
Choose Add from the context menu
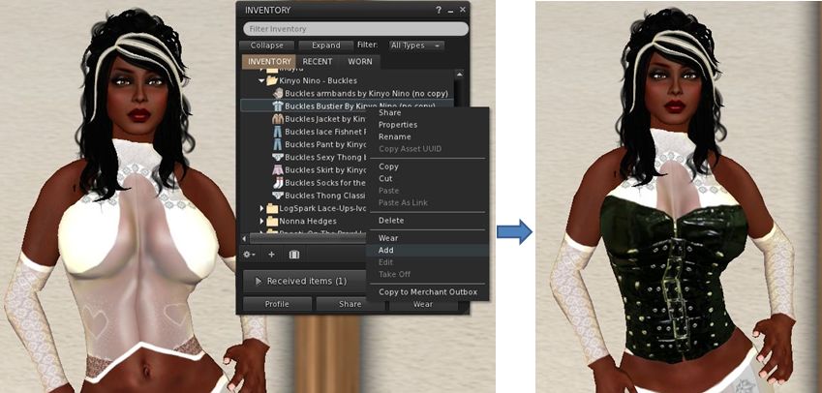tap(387, 250)
